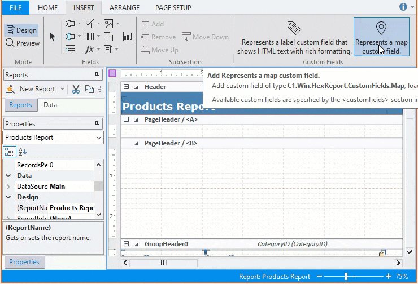418x284 pixels.
Task: Switch to Design mode
Action: click(x=21, y=30)
